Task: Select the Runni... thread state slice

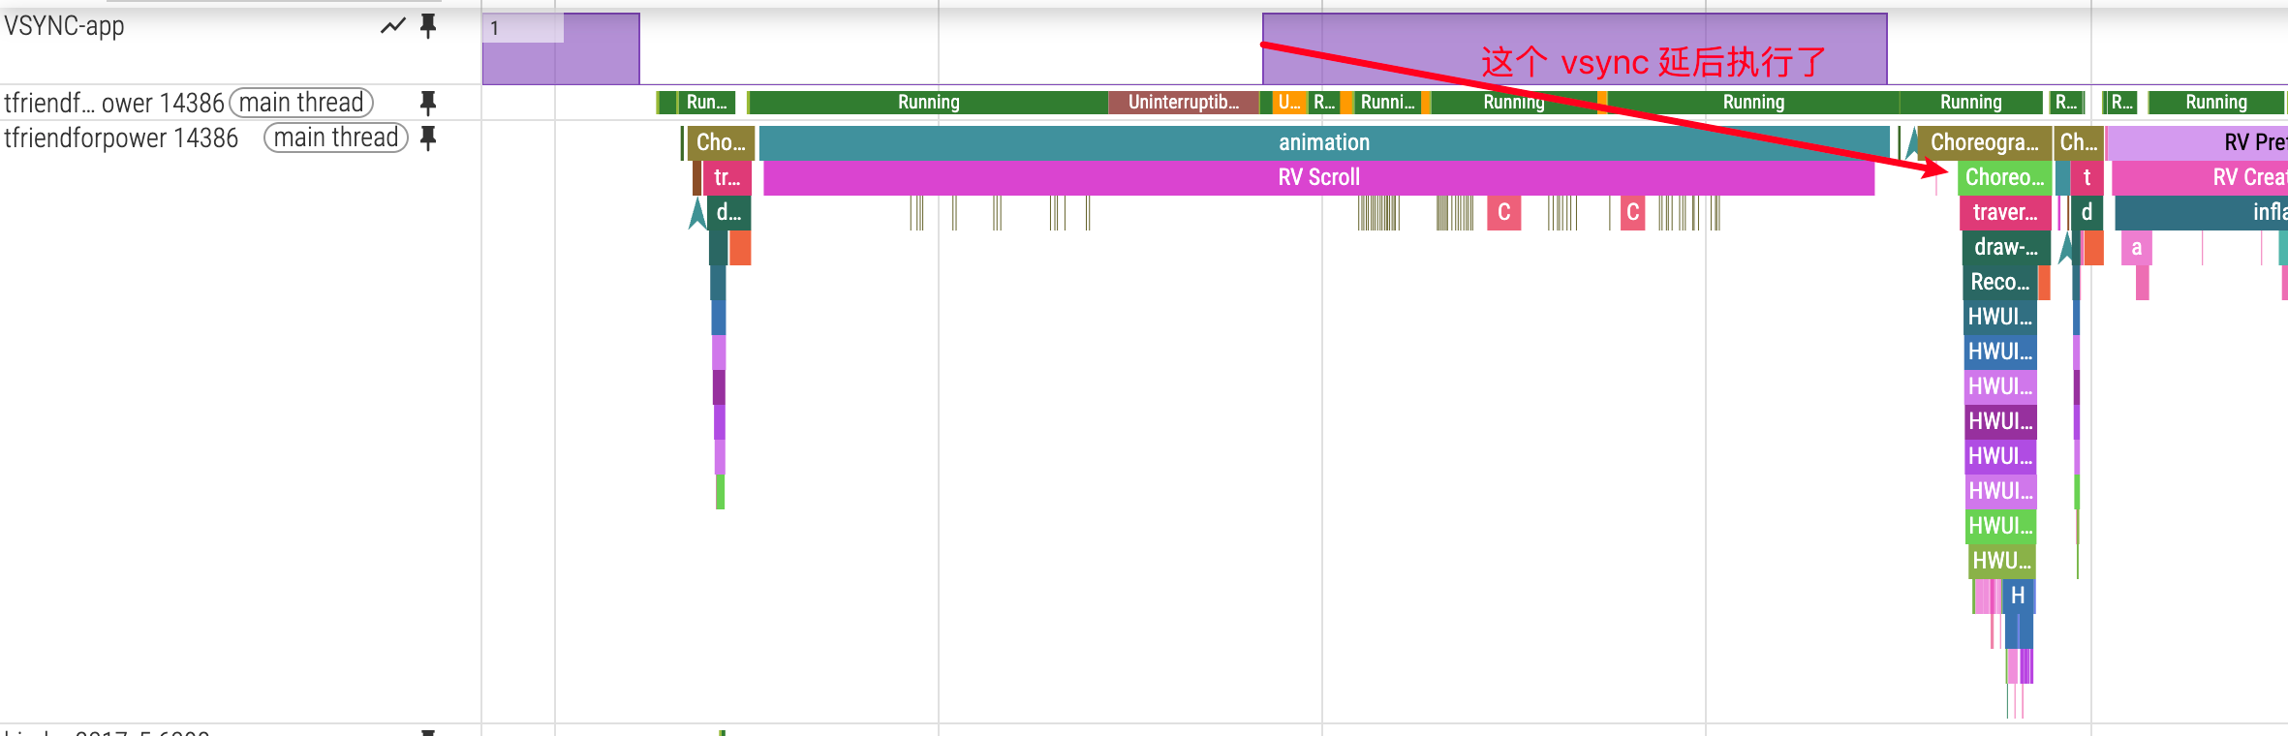Action: [x=1387, y=102]
